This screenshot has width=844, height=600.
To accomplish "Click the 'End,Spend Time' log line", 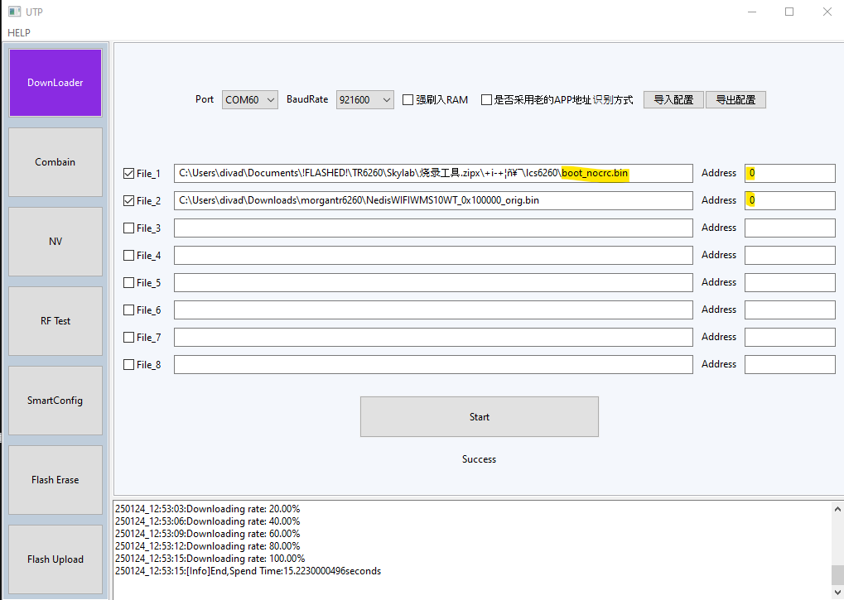I will tap(248, 571).
